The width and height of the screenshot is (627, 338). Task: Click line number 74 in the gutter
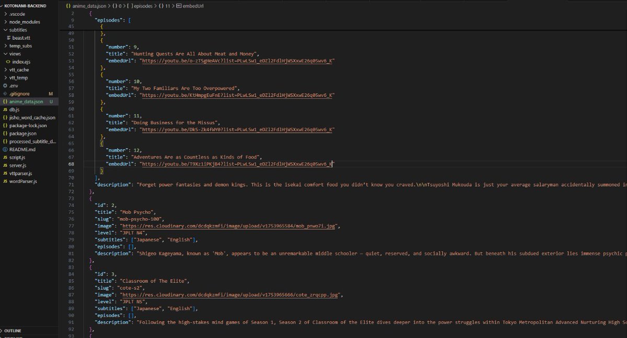pyautogui.click(x=71, y=206)
